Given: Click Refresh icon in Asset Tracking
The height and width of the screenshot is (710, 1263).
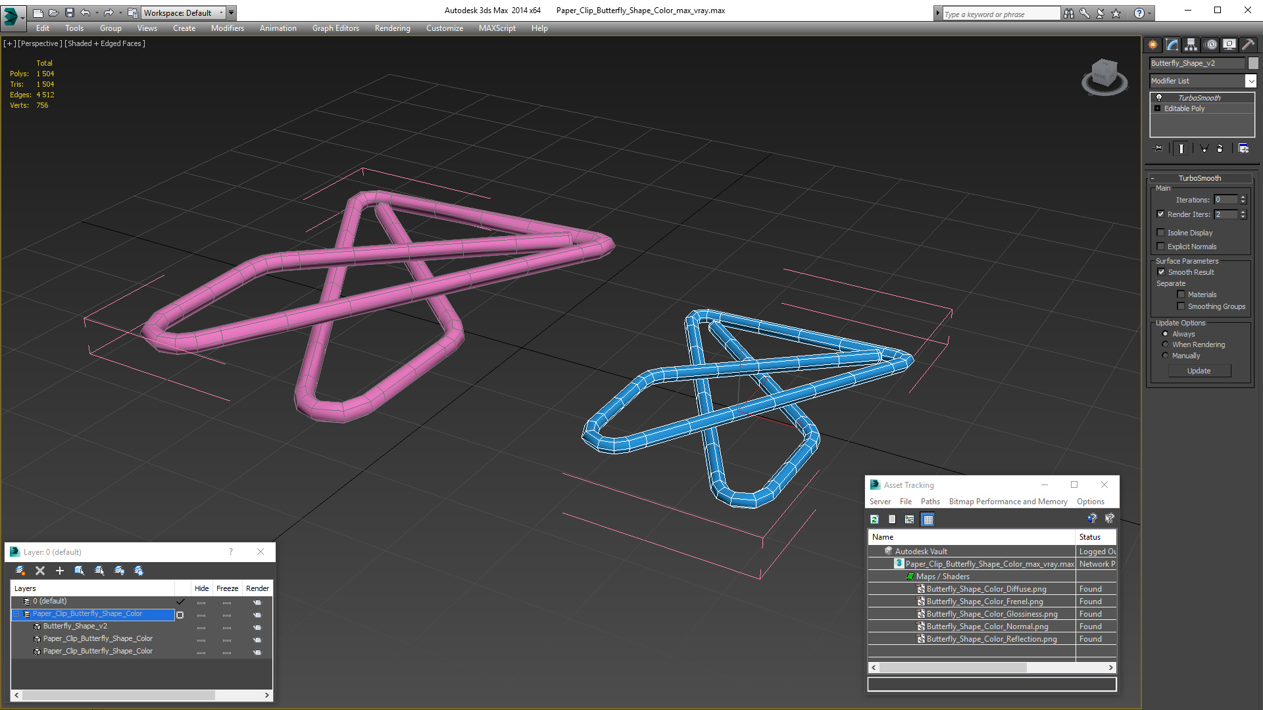Looking at the screenshot, I should (x=874, y=519).
